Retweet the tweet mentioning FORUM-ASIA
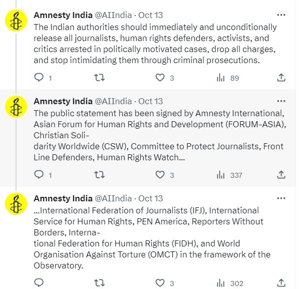The height and width of the screenshot is (289, 307). [100, 175]
